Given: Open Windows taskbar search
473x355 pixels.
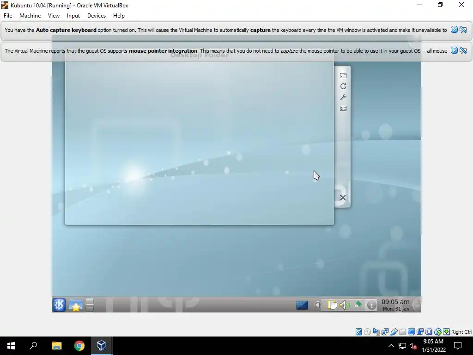Looking at the screenshot, I should (33, 346).
